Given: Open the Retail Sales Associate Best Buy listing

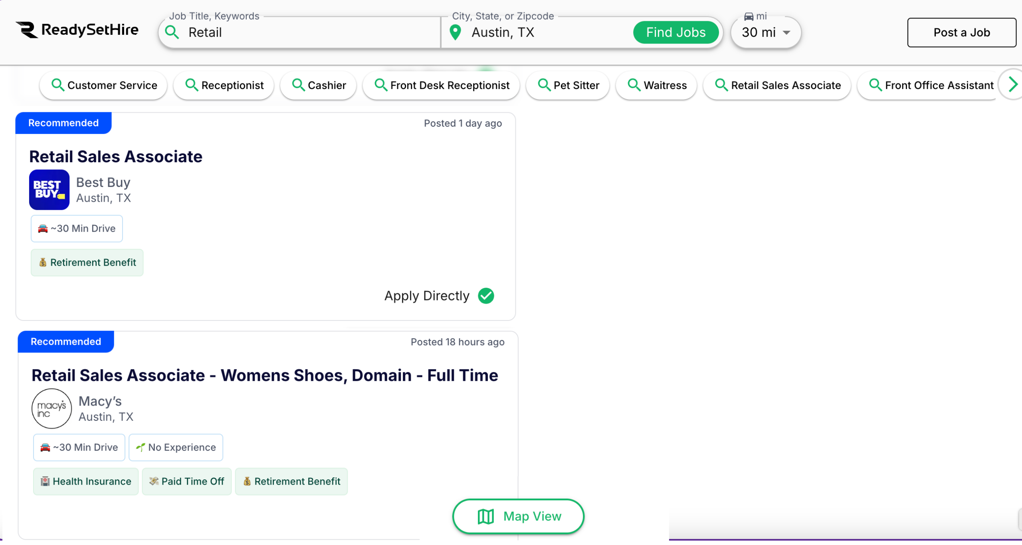Looking at the screenshot, I should [x=116, y=157].
